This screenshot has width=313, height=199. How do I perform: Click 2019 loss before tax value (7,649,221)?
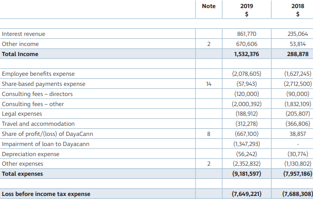pyautogui.click(x=247, y=194)
